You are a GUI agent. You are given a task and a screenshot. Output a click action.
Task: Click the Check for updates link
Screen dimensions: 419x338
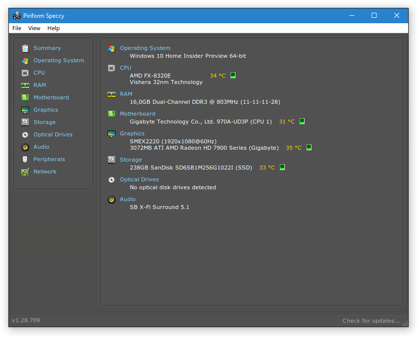371,321
